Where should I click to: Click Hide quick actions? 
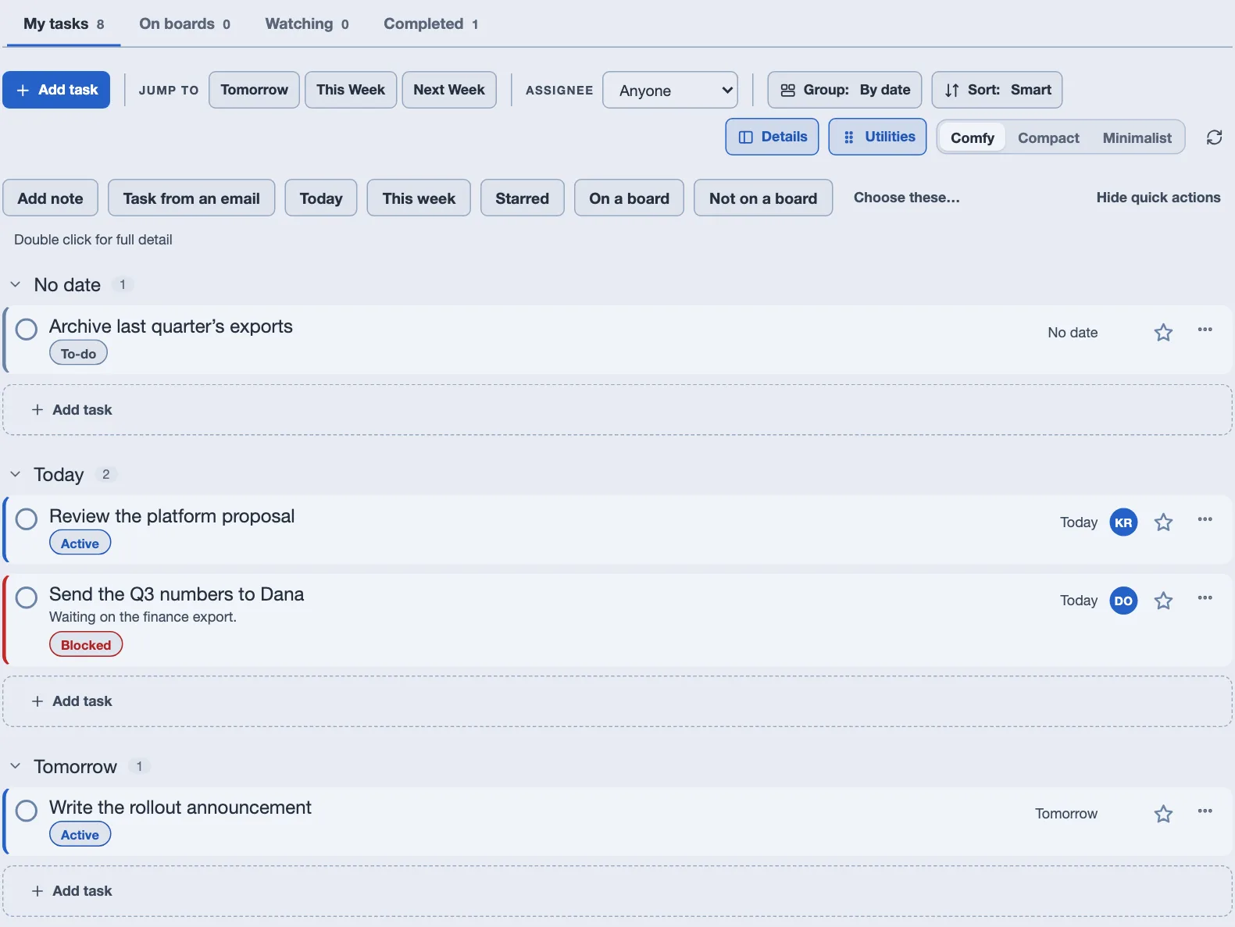point(1158,198)
